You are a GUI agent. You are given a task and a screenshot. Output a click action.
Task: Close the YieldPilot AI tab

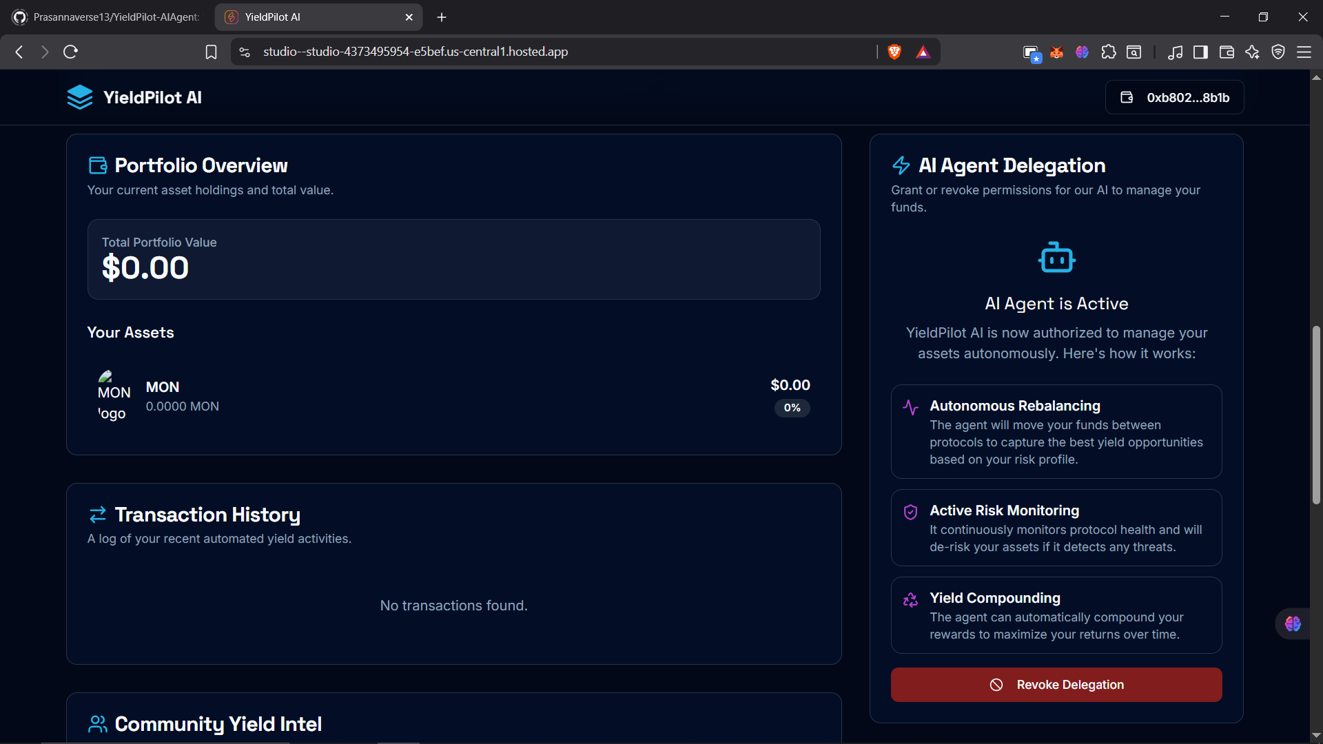click(x=409, y=17)
